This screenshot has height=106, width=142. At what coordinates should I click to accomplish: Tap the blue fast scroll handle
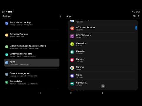click(x=136, y=28)
